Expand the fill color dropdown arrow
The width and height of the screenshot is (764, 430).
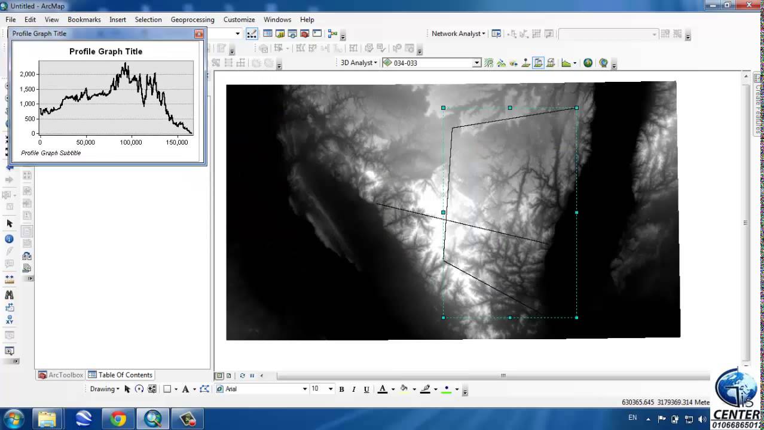pos(414,389)
